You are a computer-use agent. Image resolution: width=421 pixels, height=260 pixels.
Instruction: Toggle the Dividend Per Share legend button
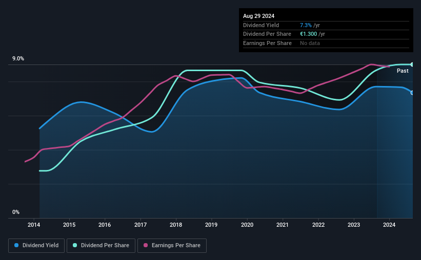click(101, 246)
